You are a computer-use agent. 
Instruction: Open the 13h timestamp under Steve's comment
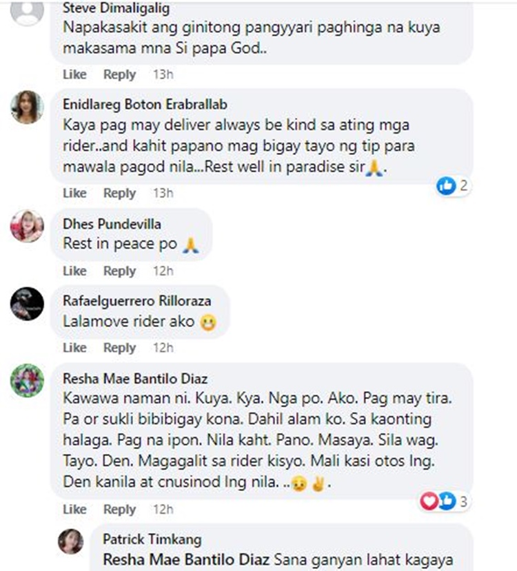[x=163, y=74]
